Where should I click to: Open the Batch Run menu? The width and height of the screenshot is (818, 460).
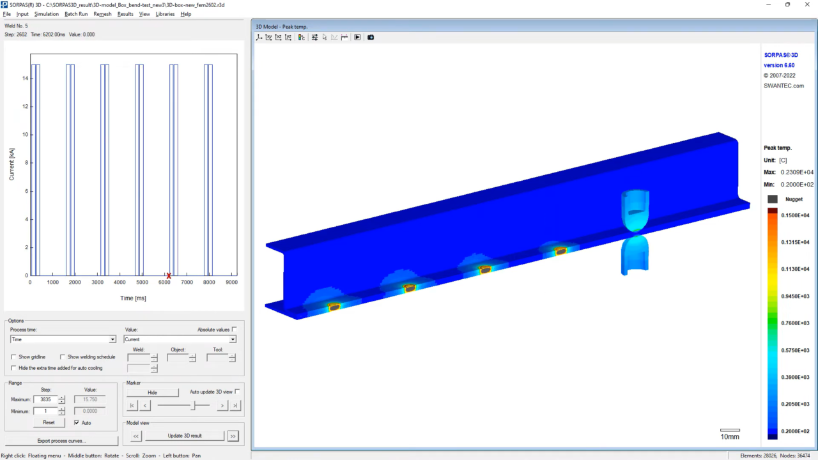coord(76,14)
